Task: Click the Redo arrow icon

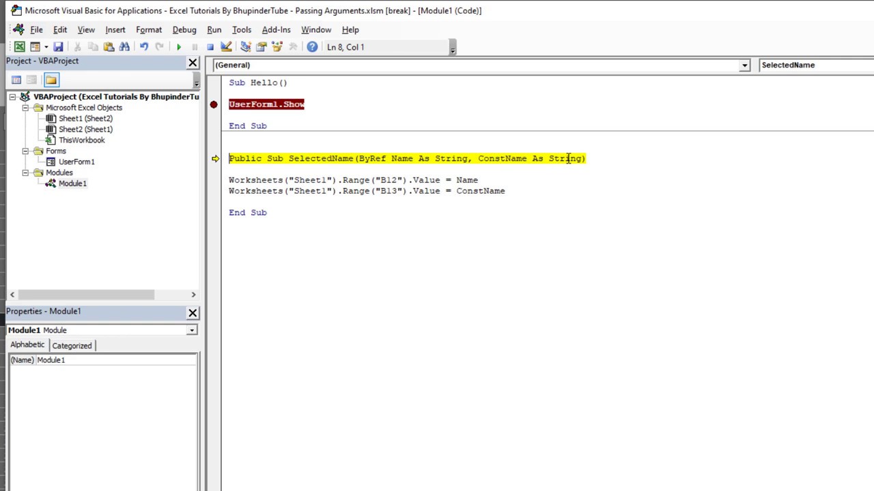Action: pyautogui.click(x=160, y=47)
